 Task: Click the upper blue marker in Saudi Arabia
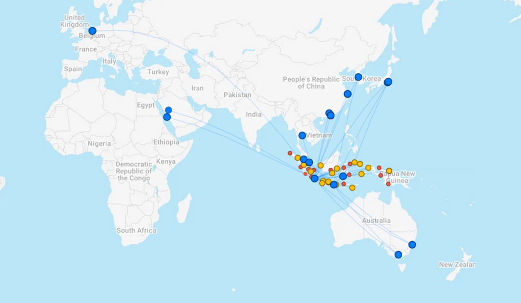click(168, 110)
